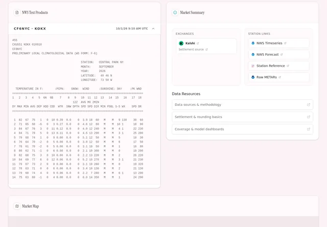Viewport: 327px width, 227px height.
Task: Click external-link icon on Coverage & model row
Action: tap(309, 129)
